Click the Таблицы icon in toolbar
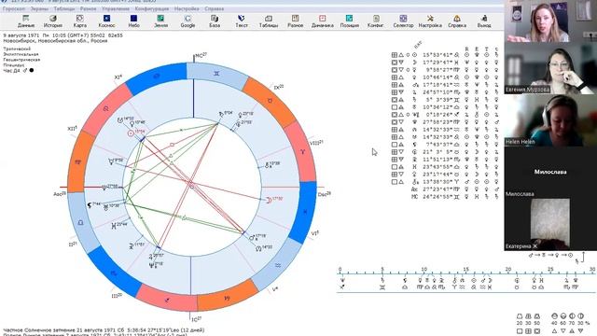 click(x=269, y=21)
